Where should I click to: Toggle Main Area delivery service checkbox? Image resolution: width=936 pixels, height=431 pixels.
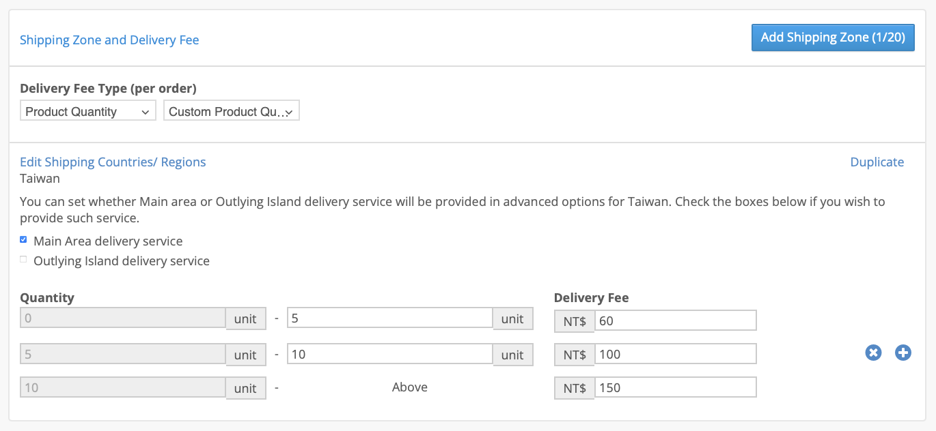(x=23, y=240)
